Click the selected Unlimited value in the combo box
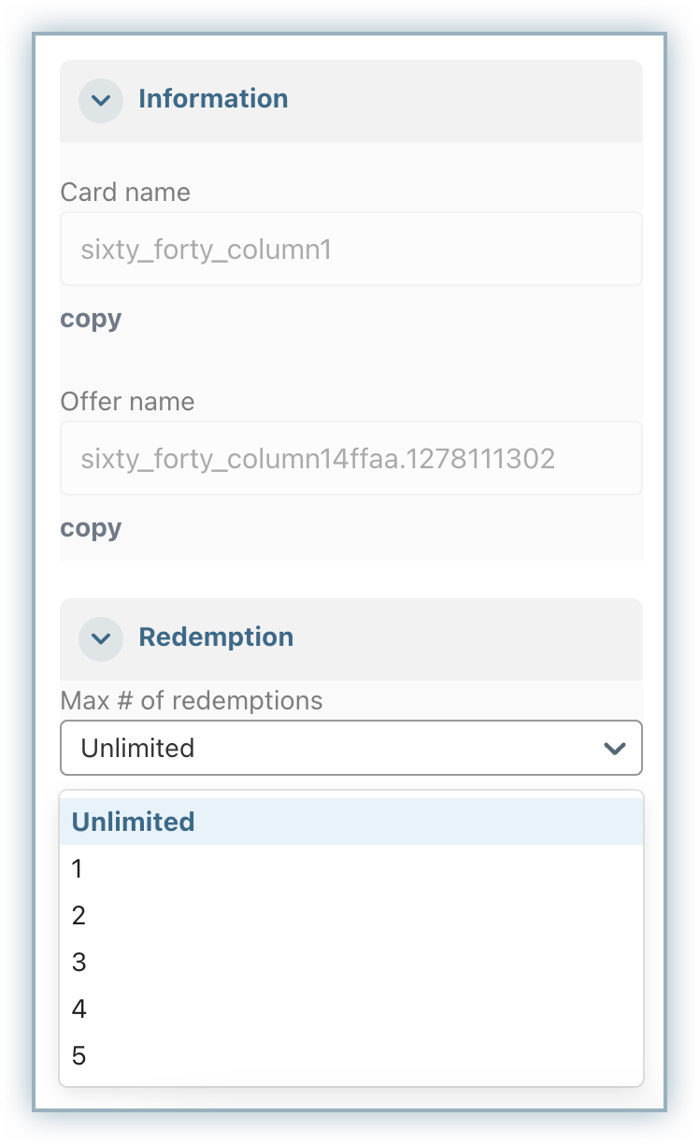This screenshot has width=699, height=1144. pos(138,749)
